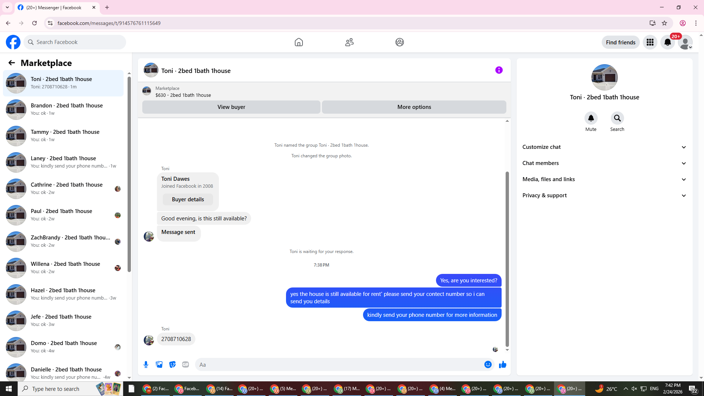
Task: Click the View buyer button
Action: tap(231, 107)
